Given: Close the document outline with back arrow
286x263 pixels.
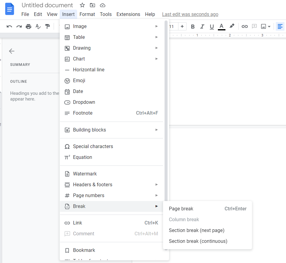Looking at the screenshot, I should point(12,51).
